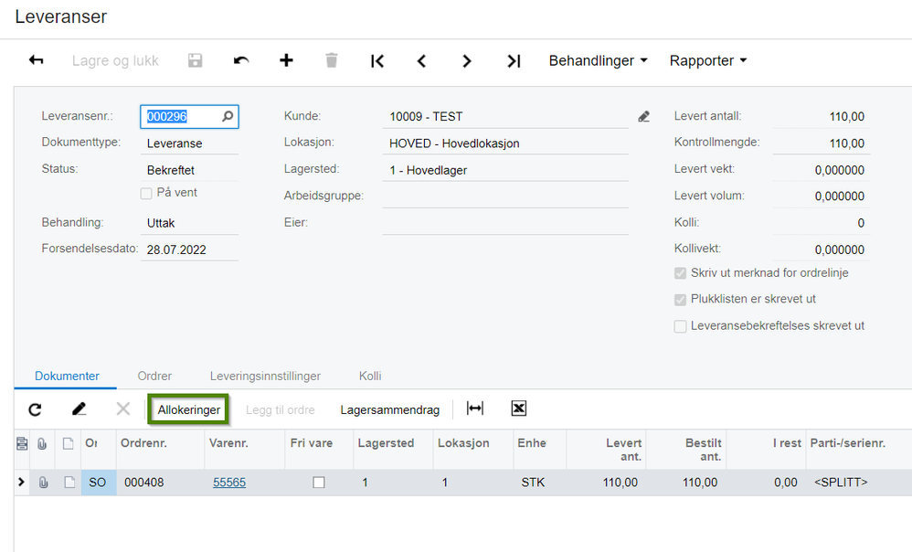Screen dimensions: 912x552
Task: Click the Levert ant. column header
Action: tap(606, 449)
